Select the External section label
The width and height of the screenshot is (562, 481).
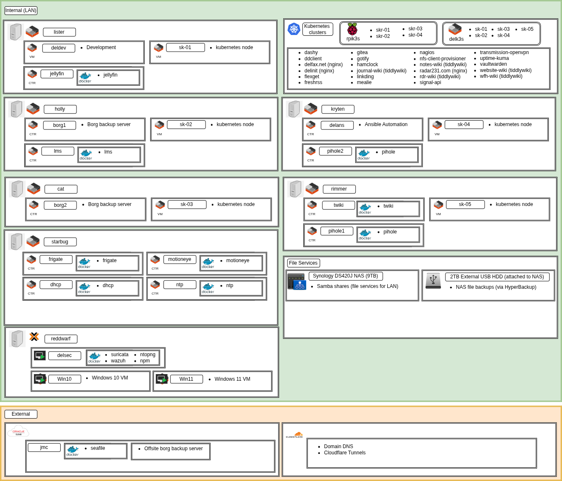21,414
